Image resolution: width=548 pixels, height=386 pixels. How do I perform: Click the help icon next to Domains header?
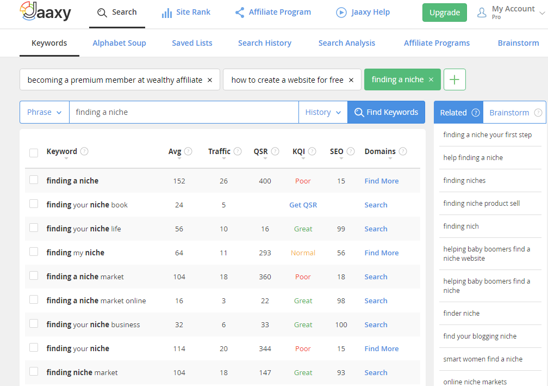(x=403, y=151)
